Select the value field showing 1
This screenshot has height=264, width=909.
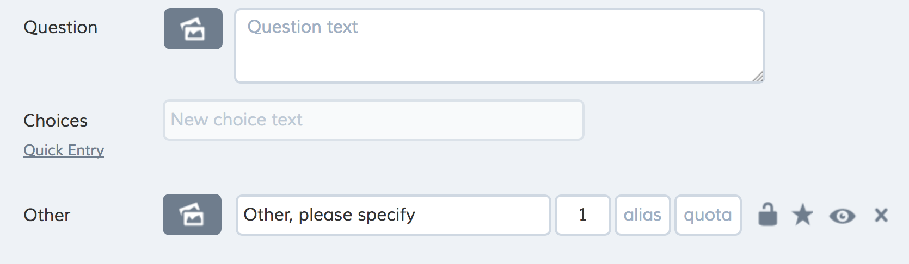pos(582,215)
